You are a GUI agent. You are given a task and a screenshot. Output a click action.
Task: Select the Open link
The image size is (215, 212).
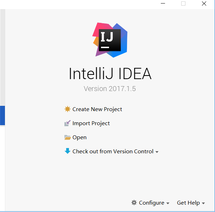coord(80,137)
